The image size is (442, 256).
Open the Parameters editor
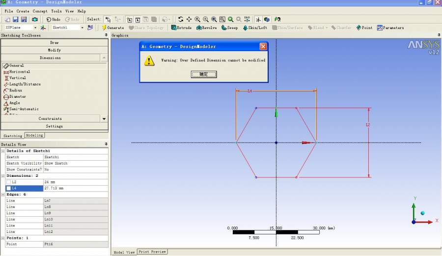coord(390,28)
